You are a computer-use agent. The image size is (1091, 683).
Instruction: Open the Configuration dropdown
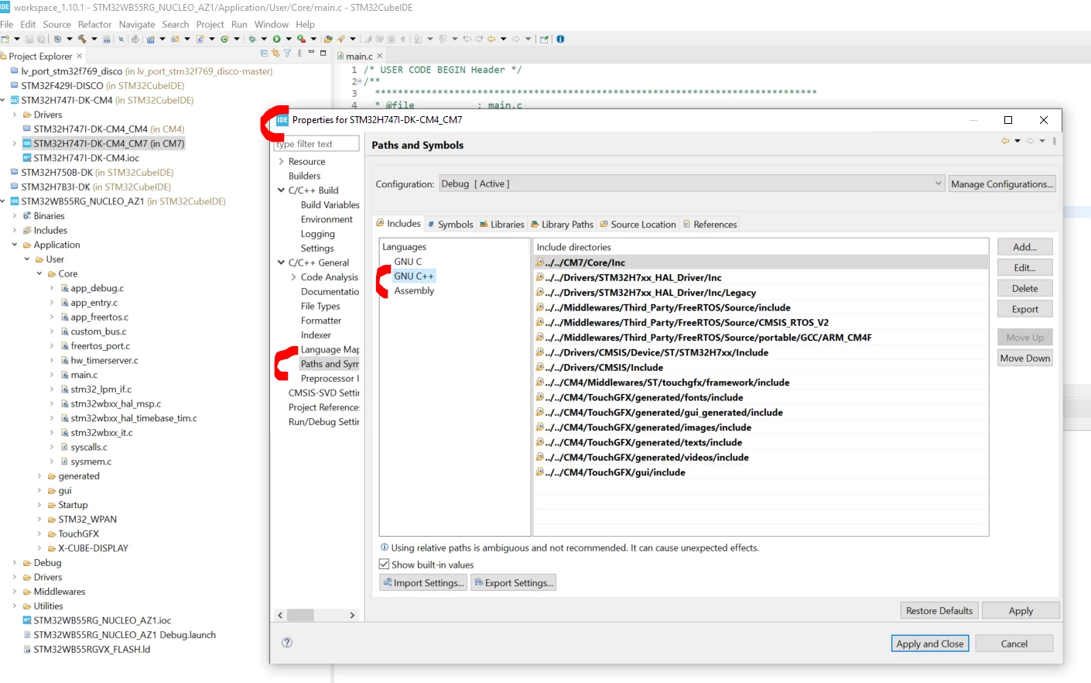pos(692,184)
